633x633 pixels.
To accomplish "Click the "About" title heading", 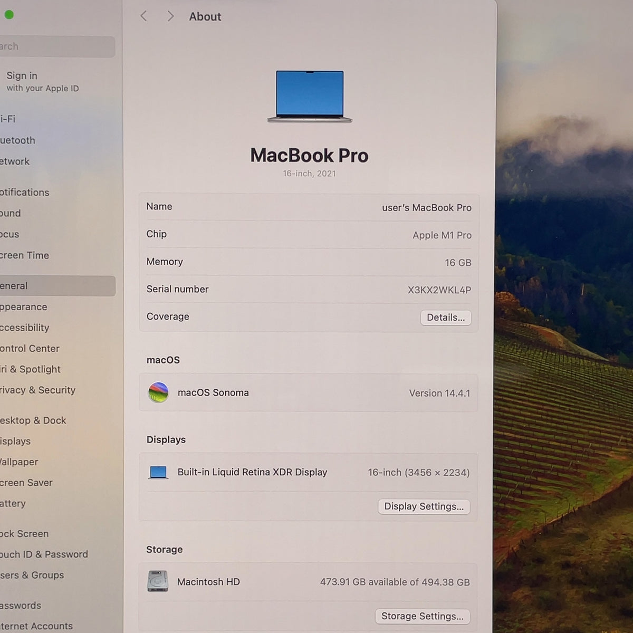I will 205,17.
